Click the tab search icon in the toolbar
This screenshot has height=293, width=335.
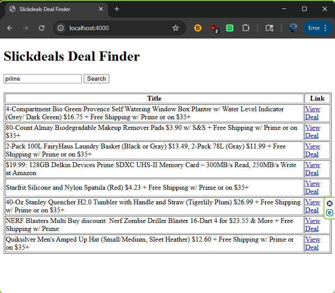click(269, 28)
